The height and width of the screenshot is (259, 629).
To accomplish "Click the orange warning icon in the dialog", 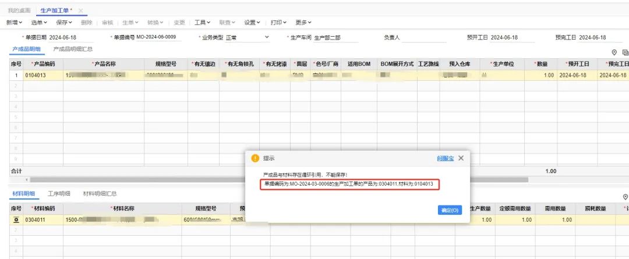I will click(x=255, y=158).
